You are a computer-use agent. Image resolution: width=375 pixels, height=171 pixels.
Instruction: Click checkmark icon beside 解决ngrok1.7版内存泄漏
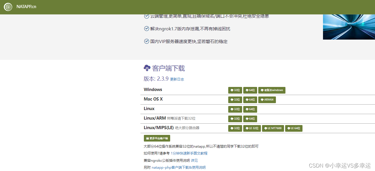146,29
